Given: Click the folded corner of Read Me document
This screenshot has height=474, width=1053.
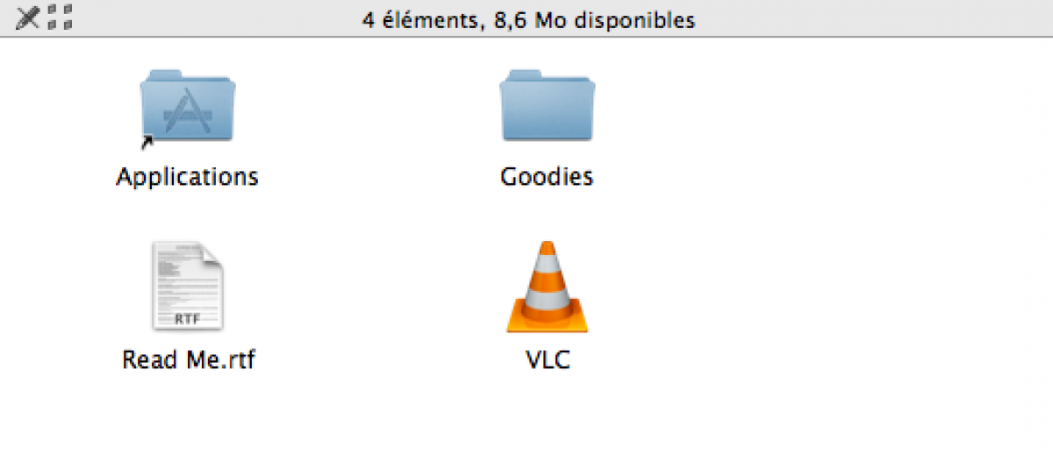Looking at the screenshot, I should 211,255.
